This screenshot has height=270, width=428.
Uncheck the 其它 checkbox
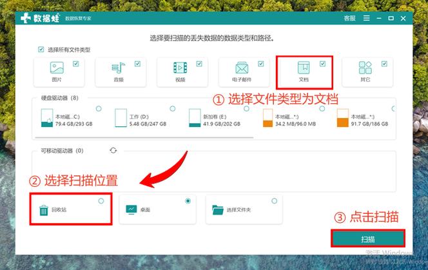384,64
